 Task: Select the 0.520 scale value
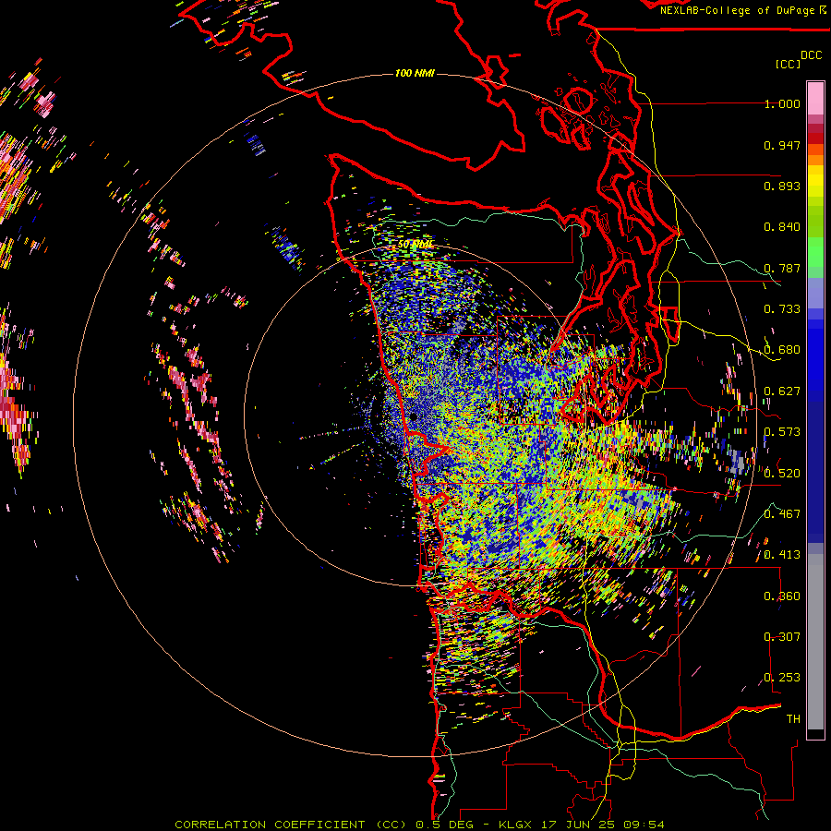782,473
